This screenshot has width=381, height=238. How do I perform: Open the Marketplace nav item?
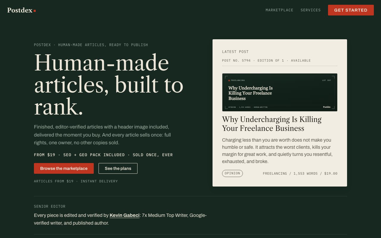click(279, 10)
